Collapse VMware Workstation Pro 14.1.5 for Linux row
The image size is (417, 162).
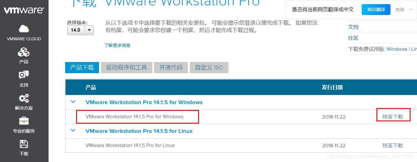[x=73, y=131]
